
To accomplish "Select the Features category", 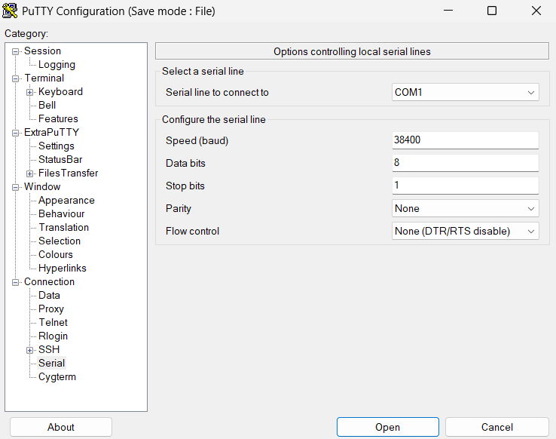I will pos(58,118).
